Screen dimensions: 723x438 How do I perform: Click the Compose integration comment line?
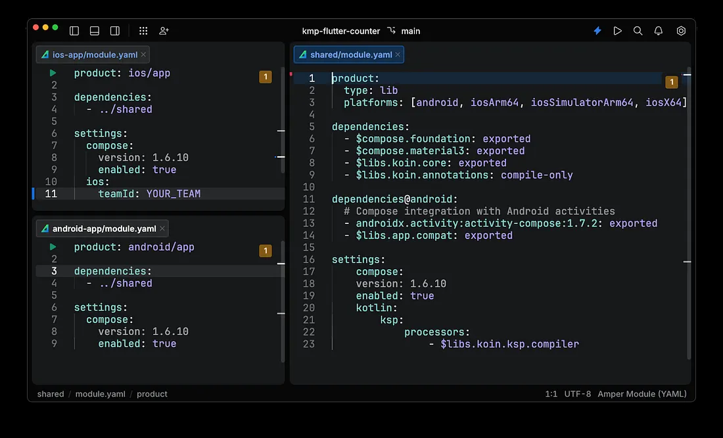pos(479,211)
